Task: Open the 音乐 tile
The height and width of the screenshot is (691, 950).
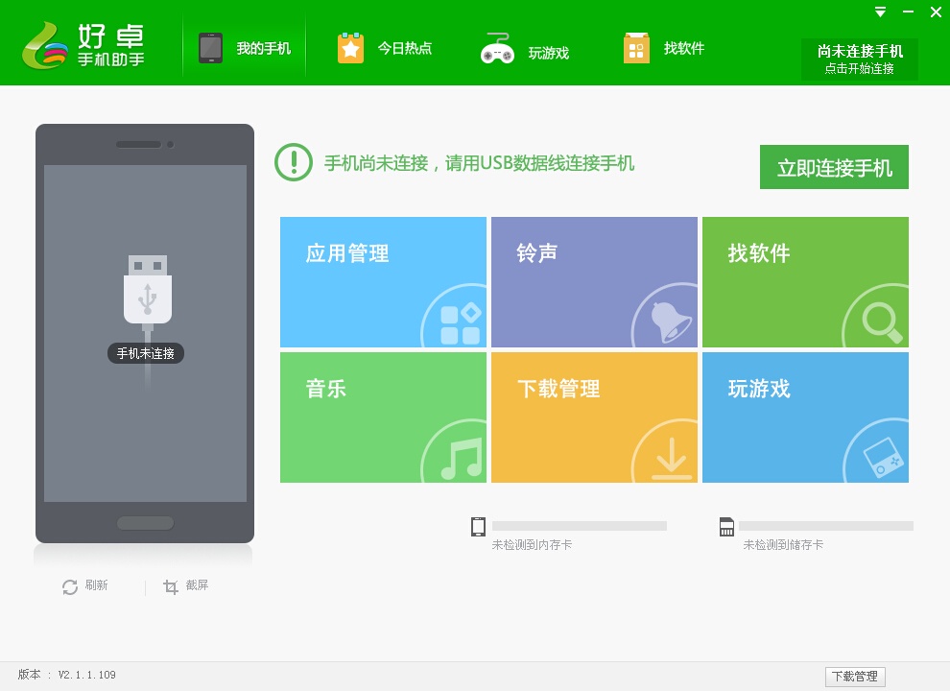Action: (x=383, y=417)
